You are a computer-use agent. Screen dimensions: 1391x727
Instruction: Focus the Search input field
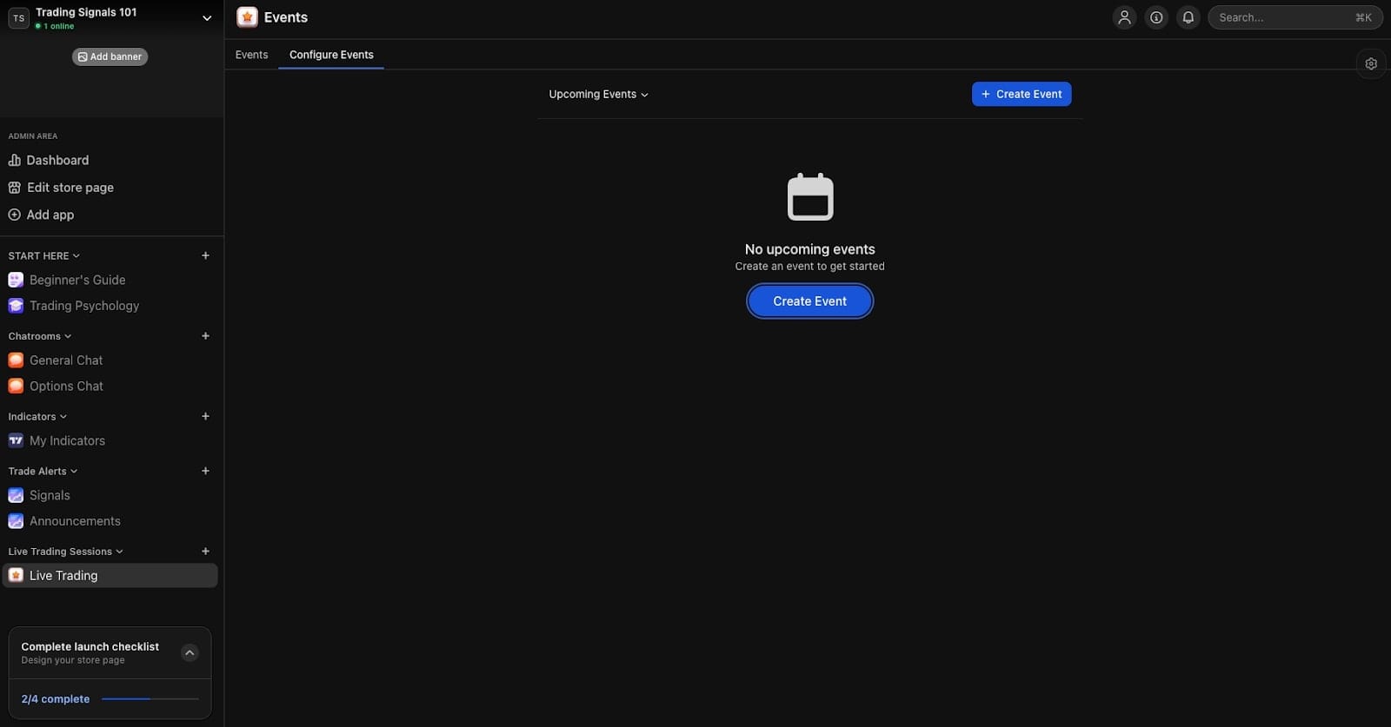[1283, 17]
